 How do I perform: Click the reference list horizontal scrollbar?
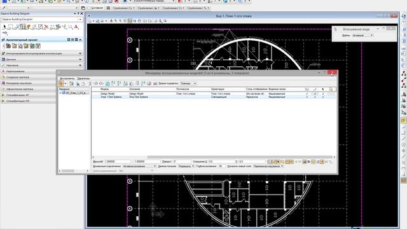(x=240, y=157)
